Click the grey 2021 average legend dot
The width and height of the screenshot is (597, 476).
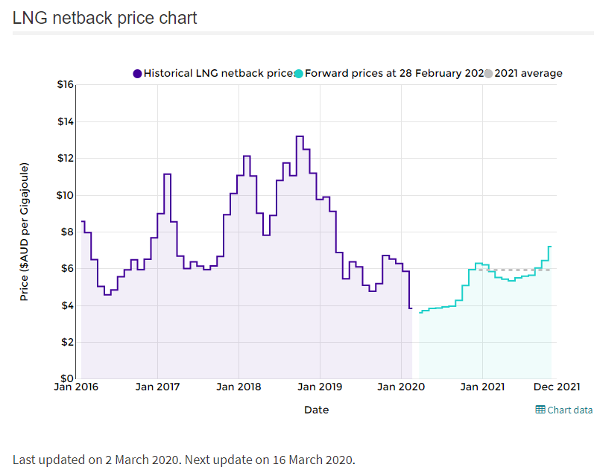tap(488, 74)
